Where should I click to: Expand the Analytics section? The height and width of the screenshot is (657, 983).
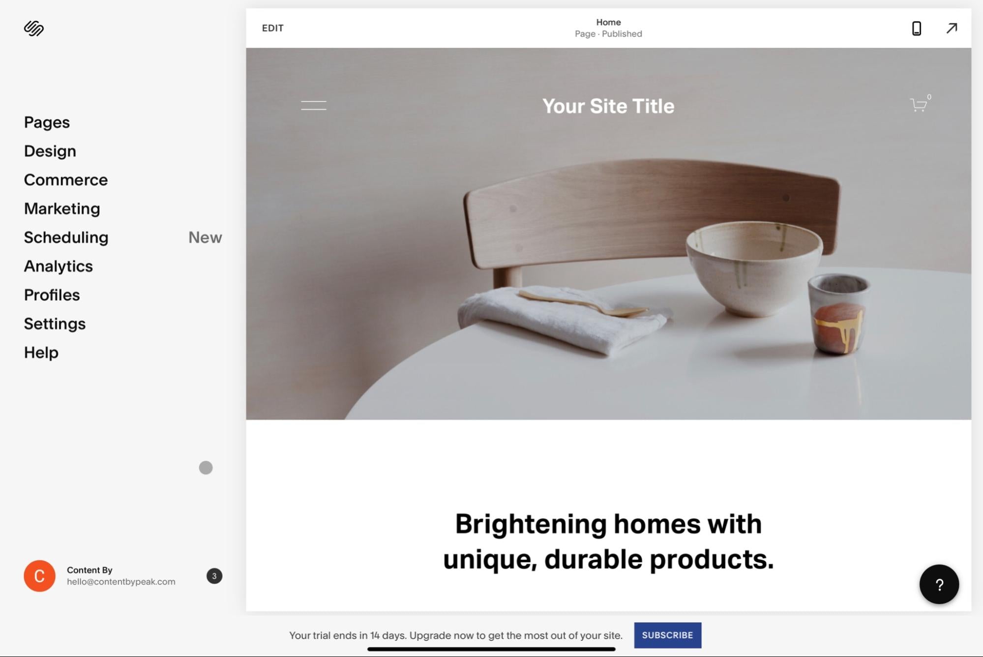tap(57, 266)
